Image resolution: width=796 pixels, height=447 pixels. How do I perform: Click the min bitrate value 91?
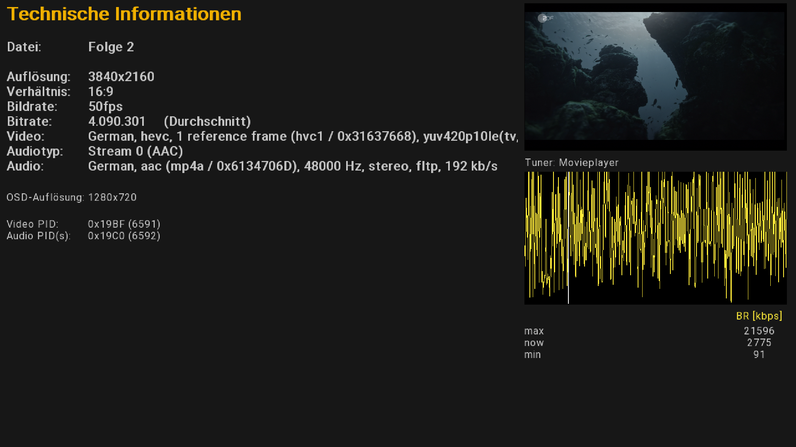759,355
